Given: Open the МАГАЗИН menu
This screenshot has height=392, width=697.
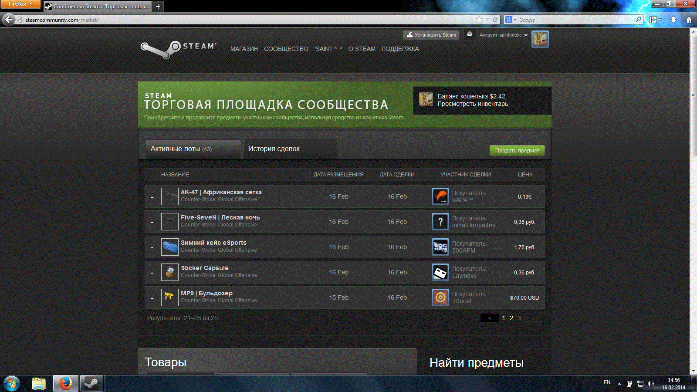Looking at the screenshot, I should [244, 49].
